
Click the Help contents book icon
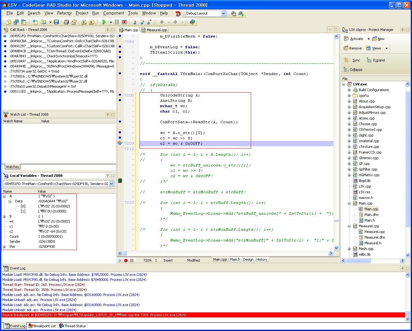[192, 22]
